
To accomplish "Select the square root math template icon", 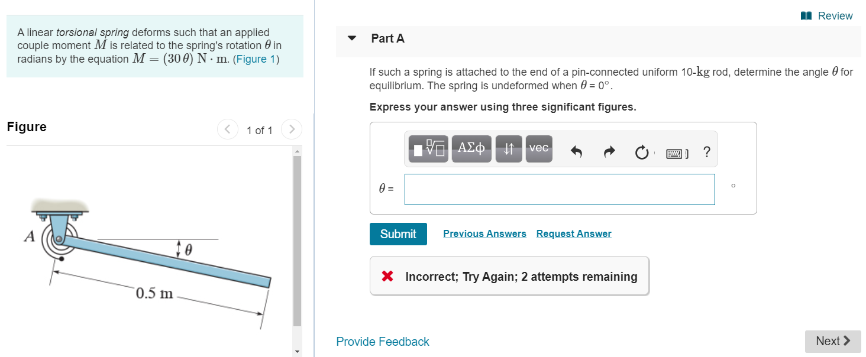I will tap(428, 148).
